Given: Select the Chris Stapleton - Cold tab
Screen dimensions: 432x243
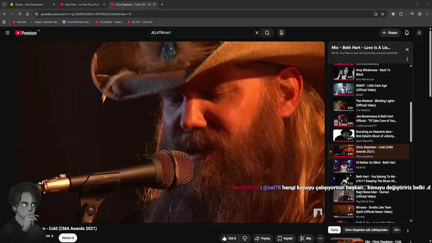Looking at the screenshot, I should 133,4.
